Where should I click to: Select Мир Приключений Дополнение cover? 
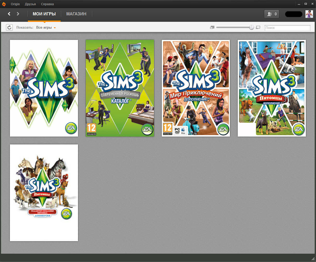[x=196, y=88]
